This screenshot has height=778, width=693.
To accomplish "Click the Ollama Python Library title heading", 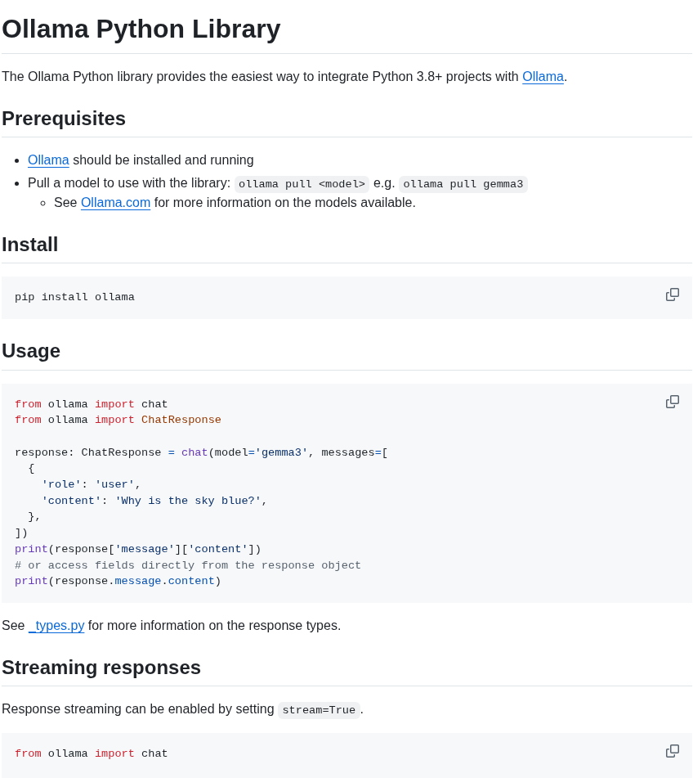I will click(x=141, y=29).
